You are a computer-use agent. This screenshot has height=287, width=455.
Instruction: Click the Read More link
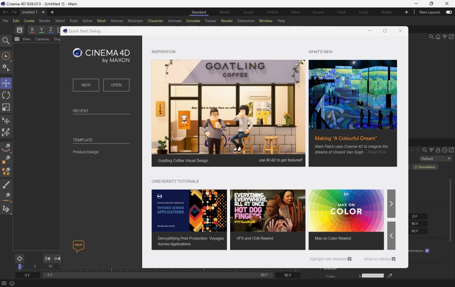click(x=377, y=152)
